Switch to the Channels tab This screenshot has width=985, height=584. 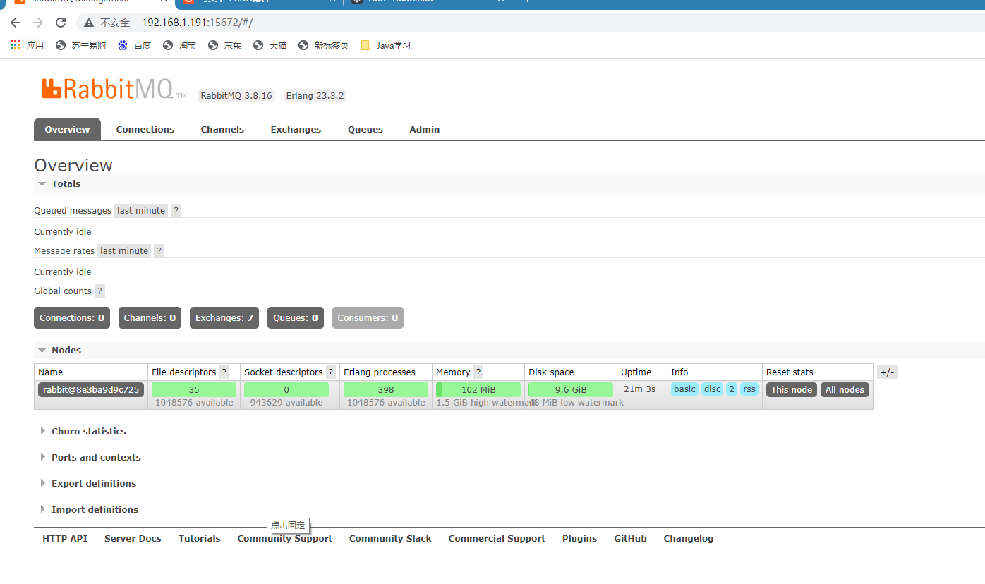(x=222, y=129)
